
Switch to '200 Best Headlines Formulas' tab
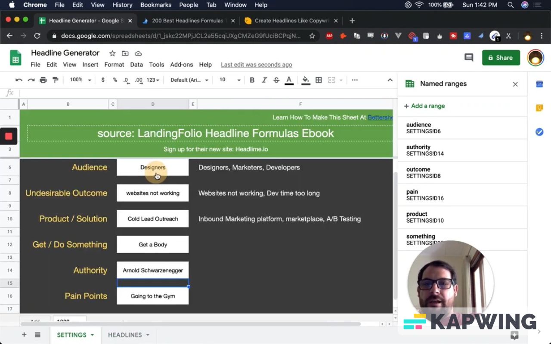point(188,21)
